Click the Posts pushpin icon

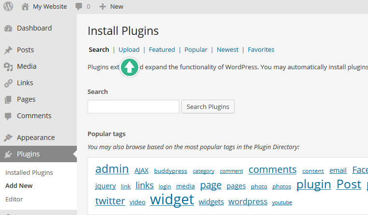(8, 50)
